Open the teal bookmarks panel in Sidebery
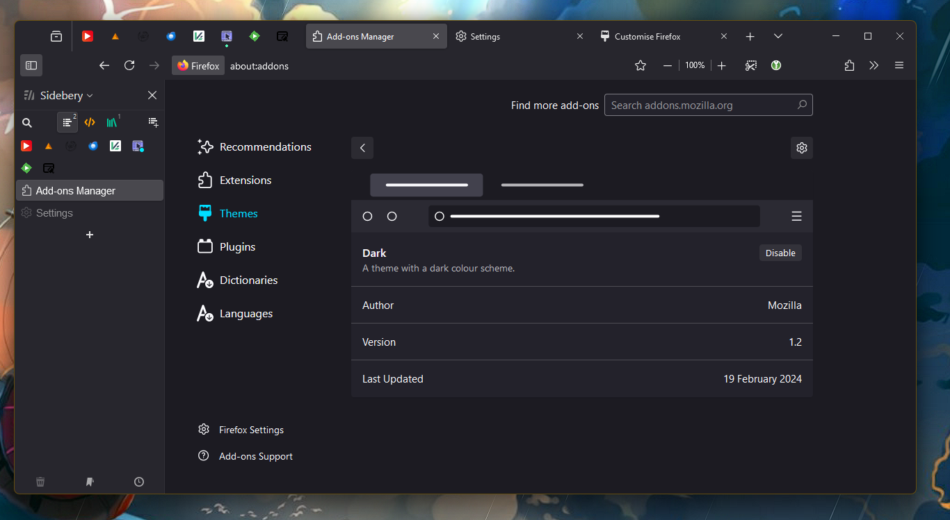 point(112,122)
